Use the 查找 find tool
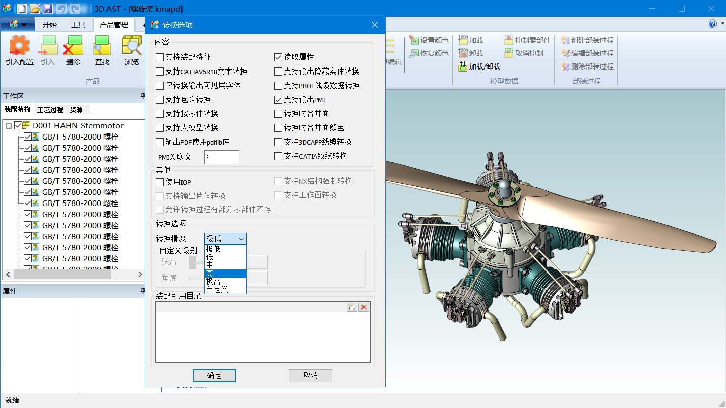This screenshot has width=726, height=408. coord(101,50)
